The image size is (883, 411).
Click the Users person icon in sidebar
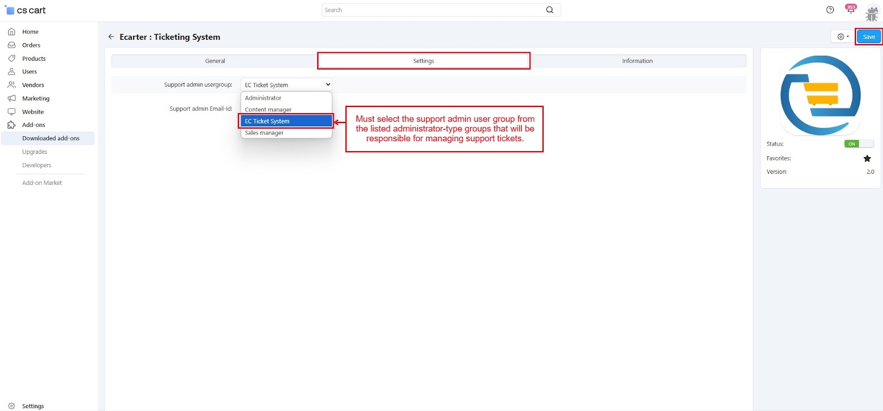coord(12,72)
